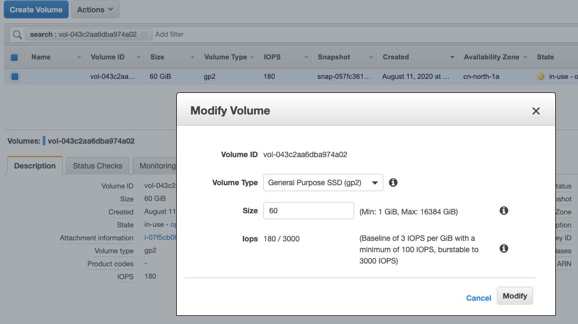Screen dimensions: 578x324
Task: Click gp2 volume type table cell
Action: (209, 77)
